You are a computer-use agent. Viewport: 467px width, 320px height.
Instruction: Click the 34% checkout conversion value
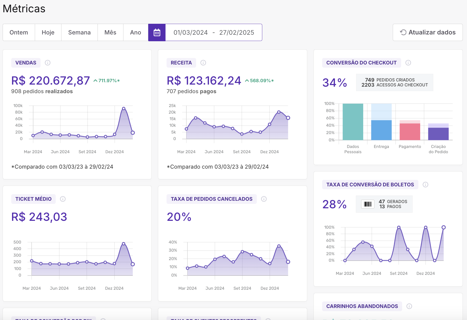335,83
